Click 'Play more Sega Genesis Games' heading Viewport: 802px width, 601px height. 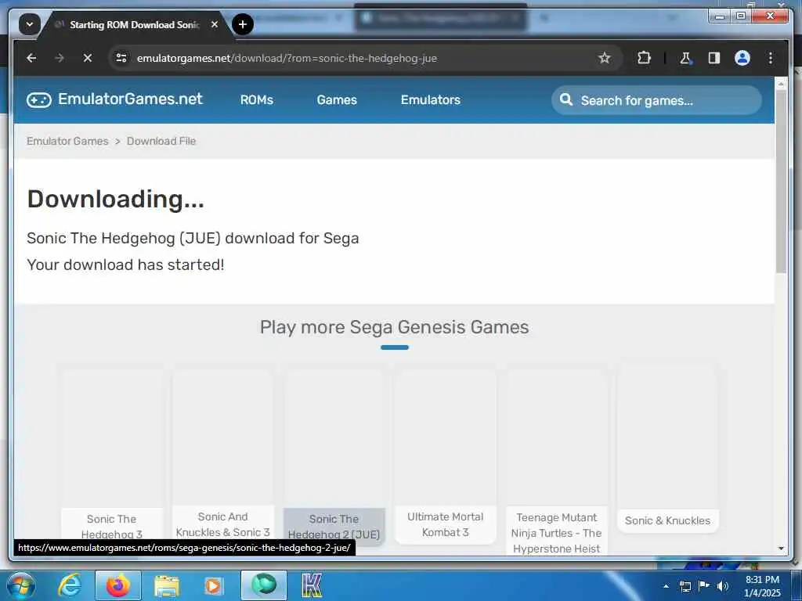[x=395, y=327]
